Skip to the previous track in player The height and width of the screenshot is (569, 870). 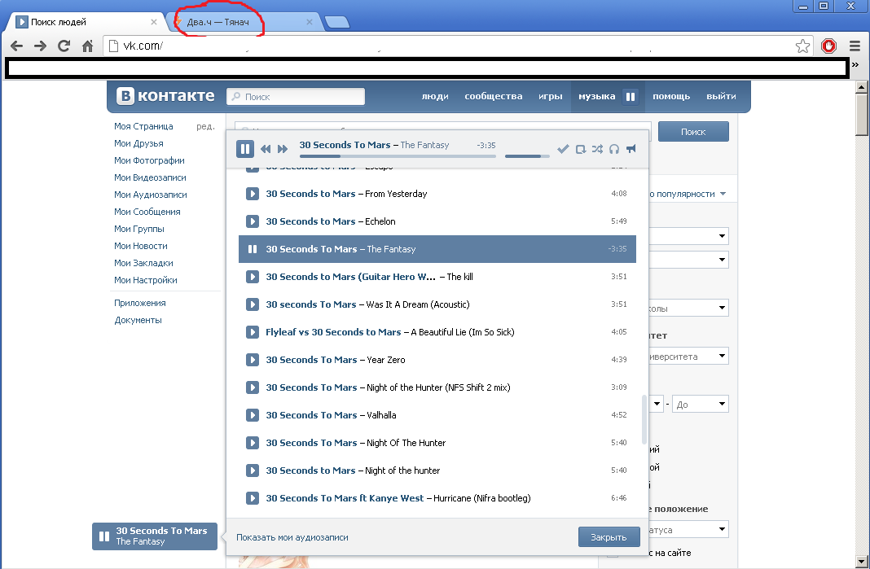(266, 149)
